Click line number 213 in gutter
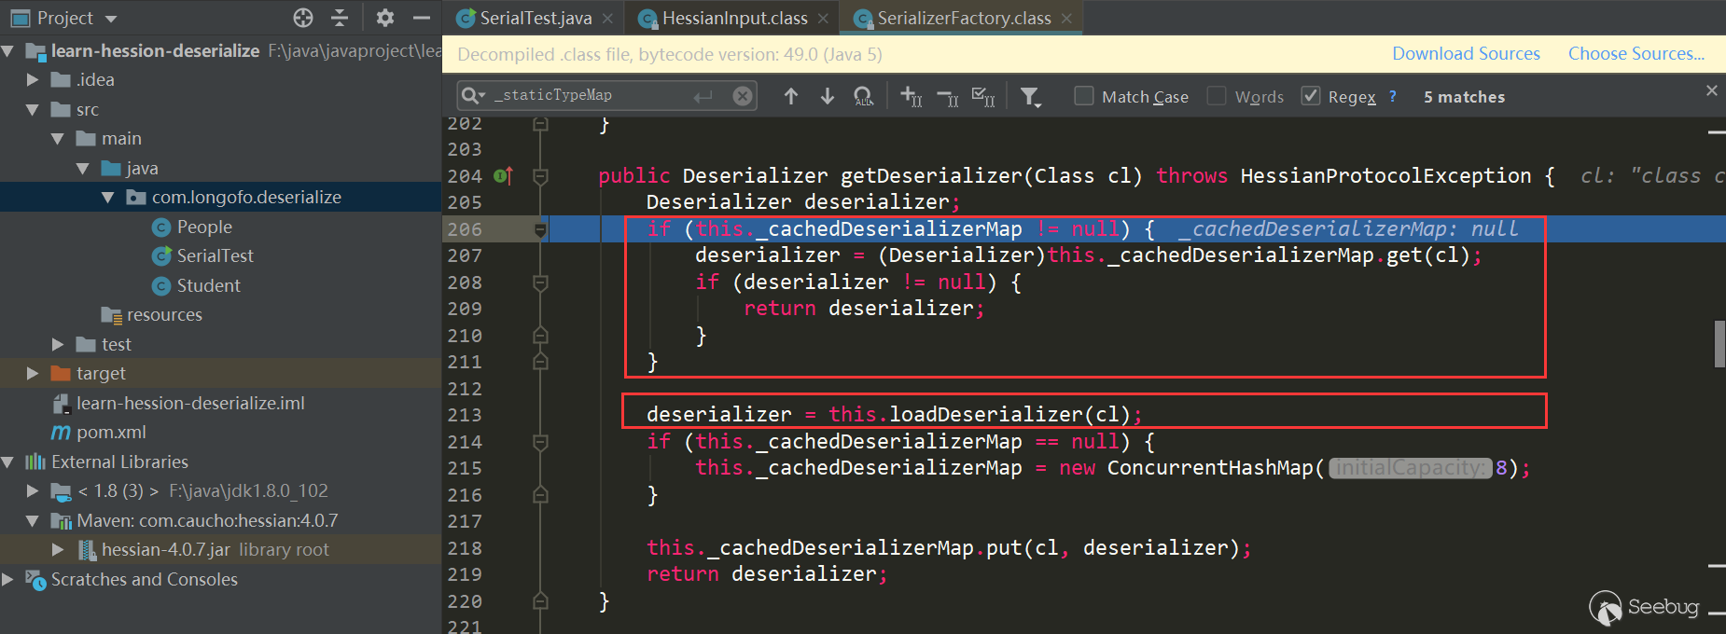This screenshot has height=634, width=1726. (x=465, y=415)
